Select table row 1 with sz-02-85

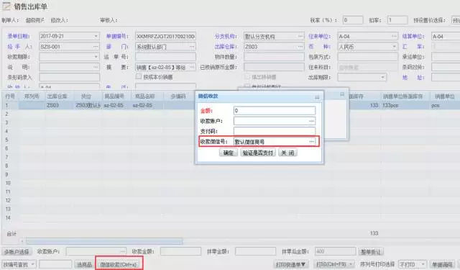[230, 105]
